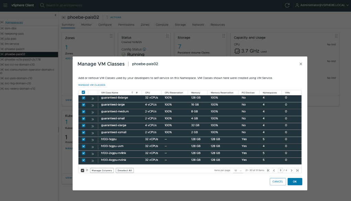351x201 pixels.
Task: Expand details for guaranteed-large row
Action: 92,105
